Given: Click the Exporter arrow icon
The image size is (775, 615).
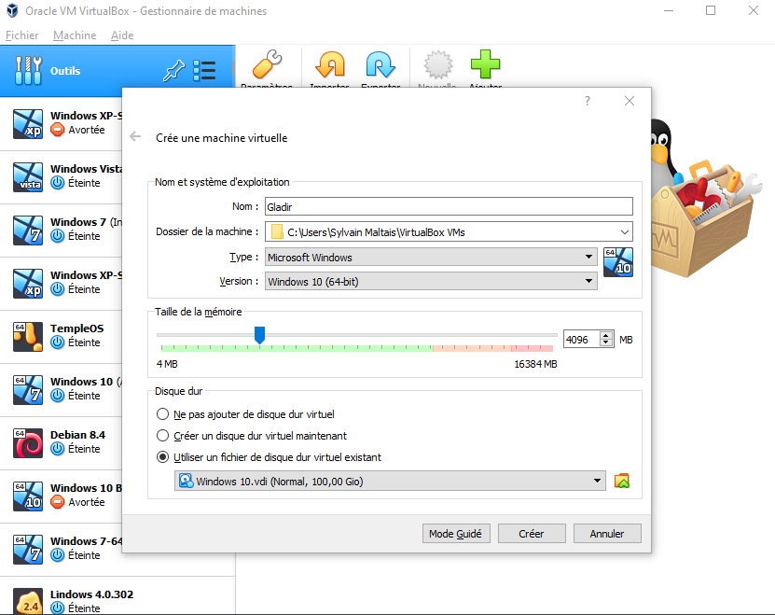Looking at the screenshot, I should click(381, 64).
